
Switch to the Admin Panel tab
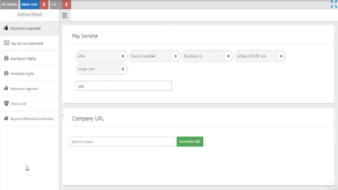(x=29, y=5)
